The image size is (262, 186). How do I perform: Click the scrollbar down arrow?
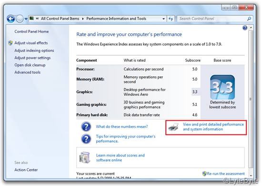point(251,176)
